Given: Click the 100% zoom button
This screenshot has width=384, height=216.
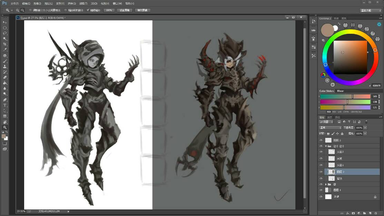Looking at the screenshot, I should coord(109,10).
